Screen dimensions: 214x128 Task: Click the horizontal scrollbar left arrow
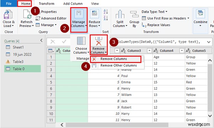point(62,125)
